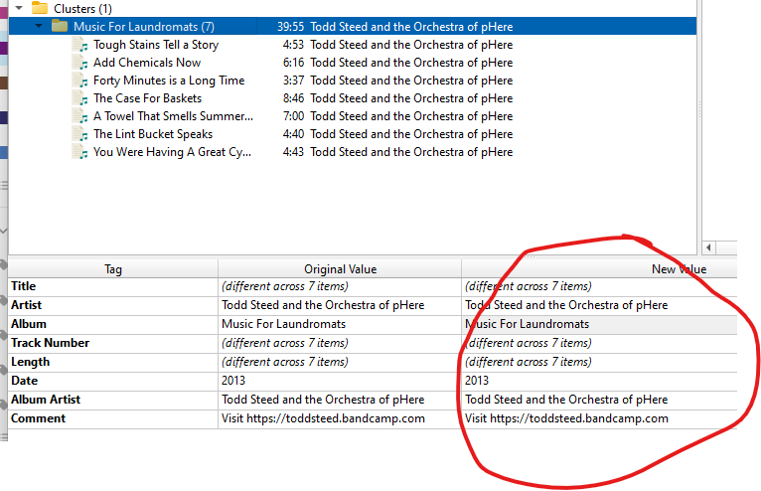The height and width of the screenshot is (491, 761).
Task: Click New Value cell for Album Artist
Action: pos(599,401)
